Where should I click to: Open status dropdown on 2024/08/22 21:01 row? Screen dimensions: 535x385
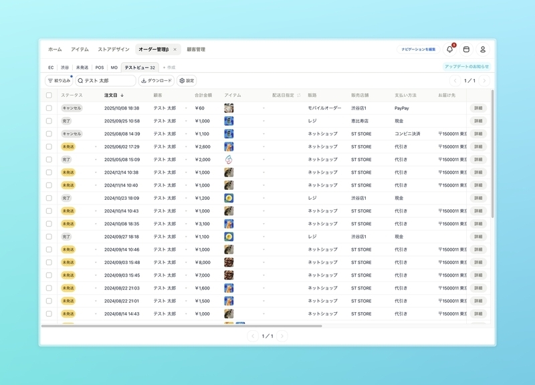96,301
